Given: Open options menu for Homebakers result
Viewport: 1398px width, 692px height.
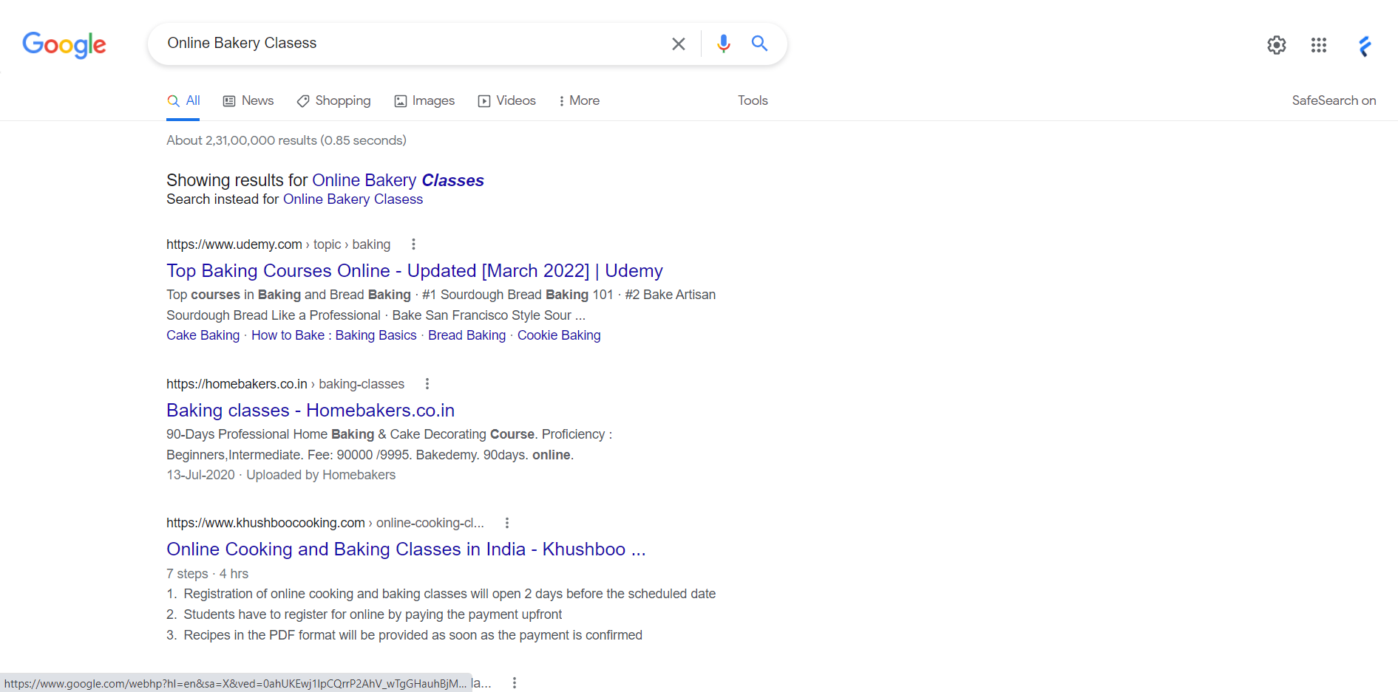Looking at the screenshot, I should [x=427, y=383].
